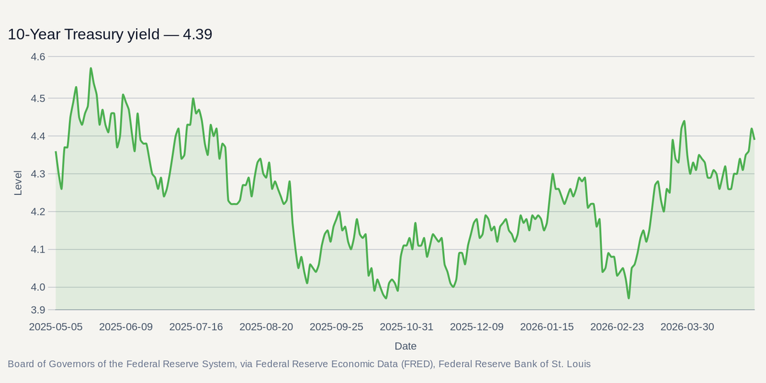Viewport: 766px width, 383px height.
Task: Pick the 4.2 y-axis tick label
Action: pos(38,211)
